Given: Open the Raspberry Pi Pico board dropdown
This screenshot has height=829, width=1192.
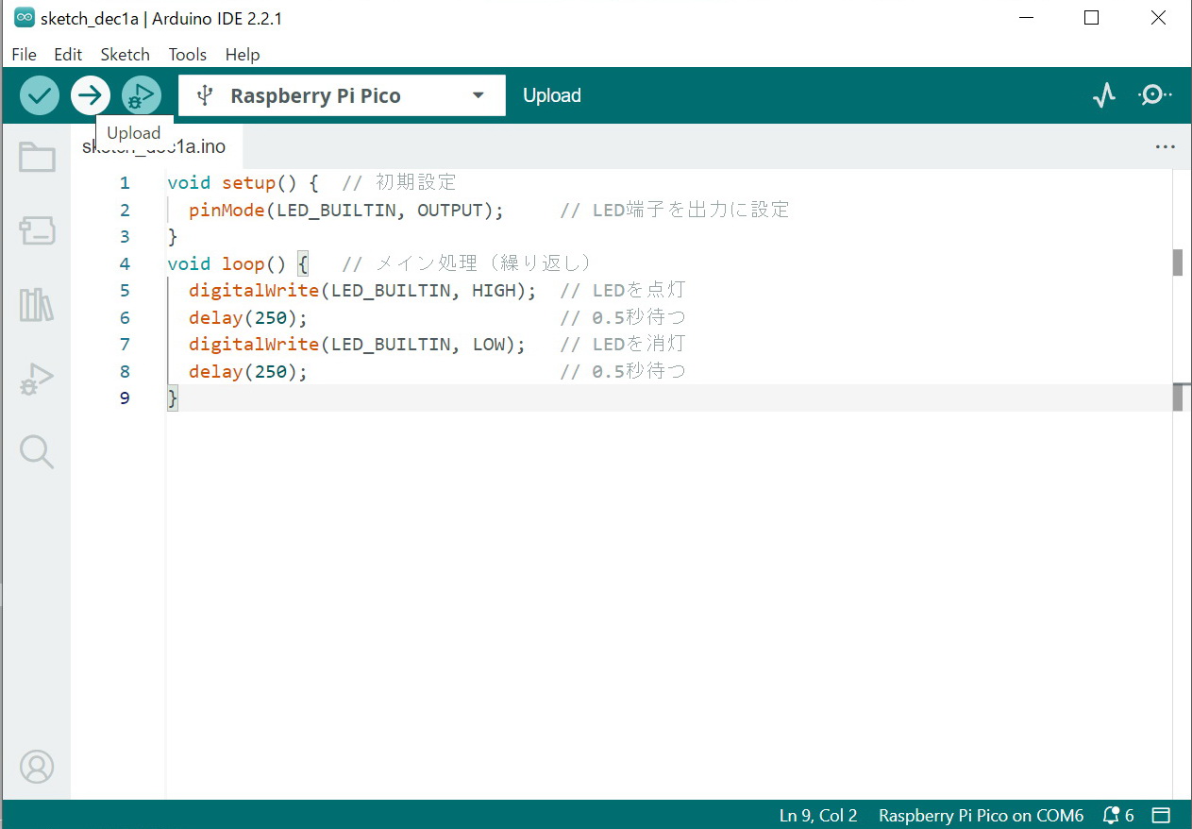Looking at the screenshot, I should click(342, 95).
